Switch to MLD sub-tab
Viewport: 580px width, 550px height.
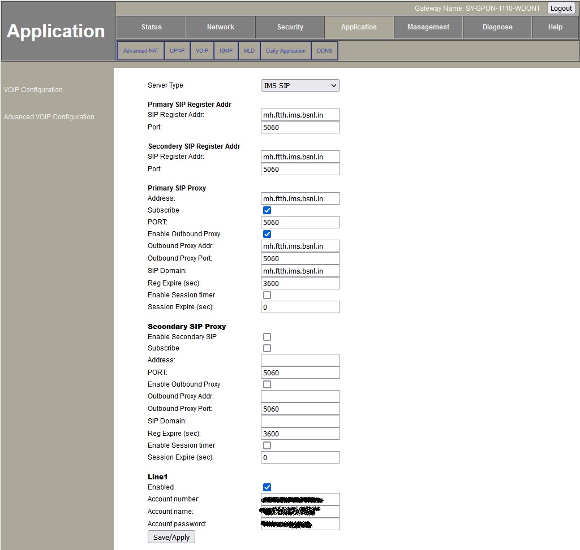[250, 51]
